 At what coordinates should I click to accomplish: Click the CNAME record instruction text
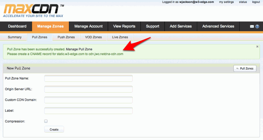coord(65,54)
